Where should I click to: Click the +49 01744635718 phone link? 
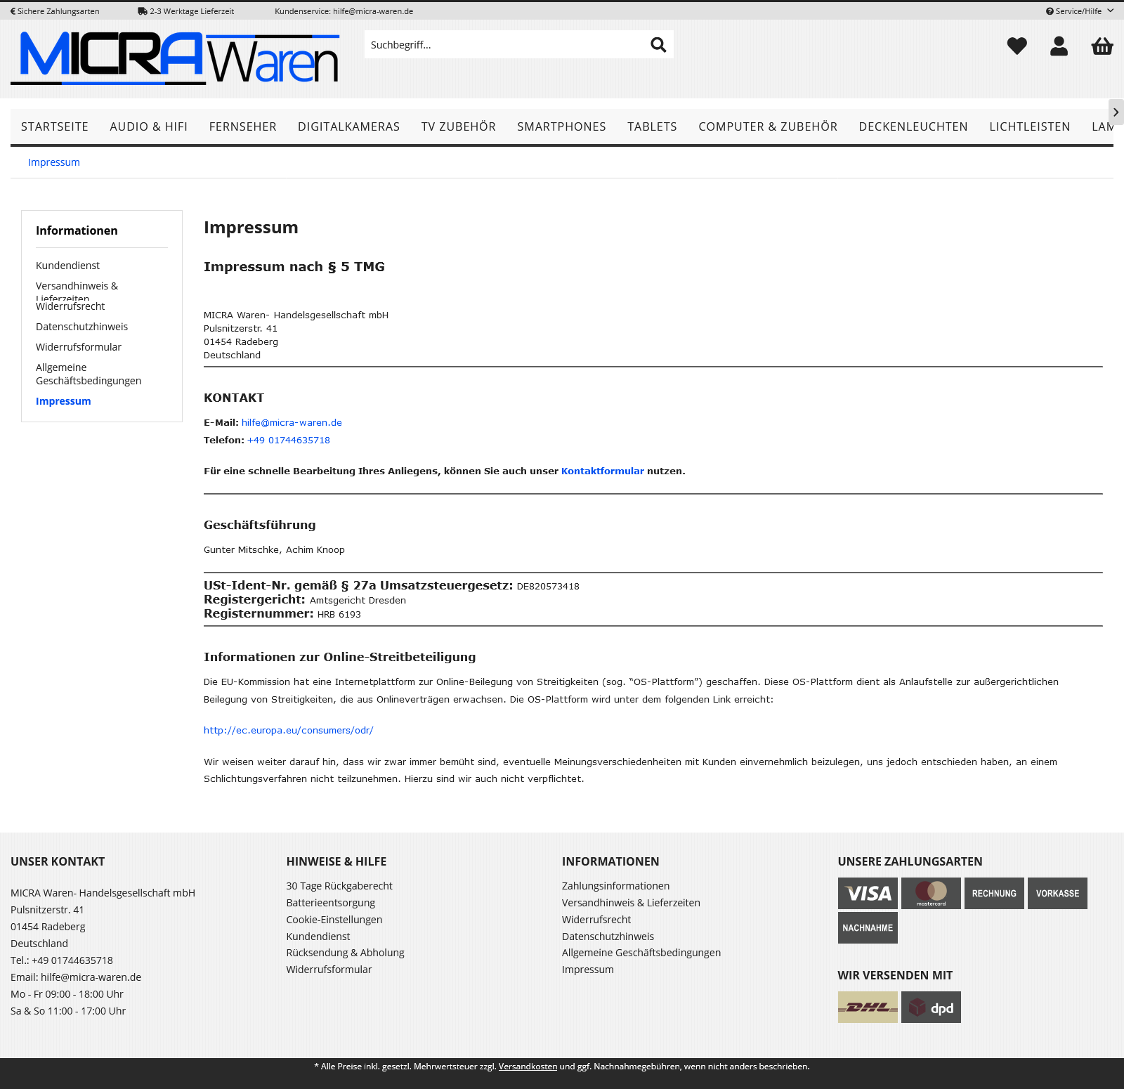click(289, 440)
